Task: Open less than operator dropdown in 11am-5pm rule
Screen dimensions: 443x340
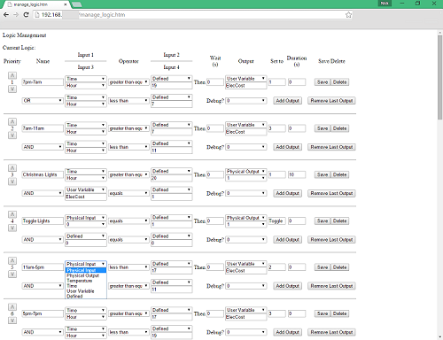Action: pos(128,267)
